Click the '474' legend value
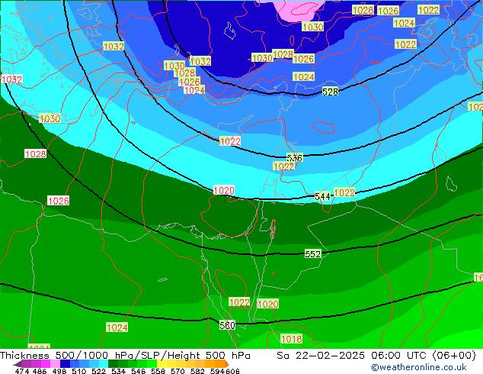483x374 pixels. click(x=22, y=371)
